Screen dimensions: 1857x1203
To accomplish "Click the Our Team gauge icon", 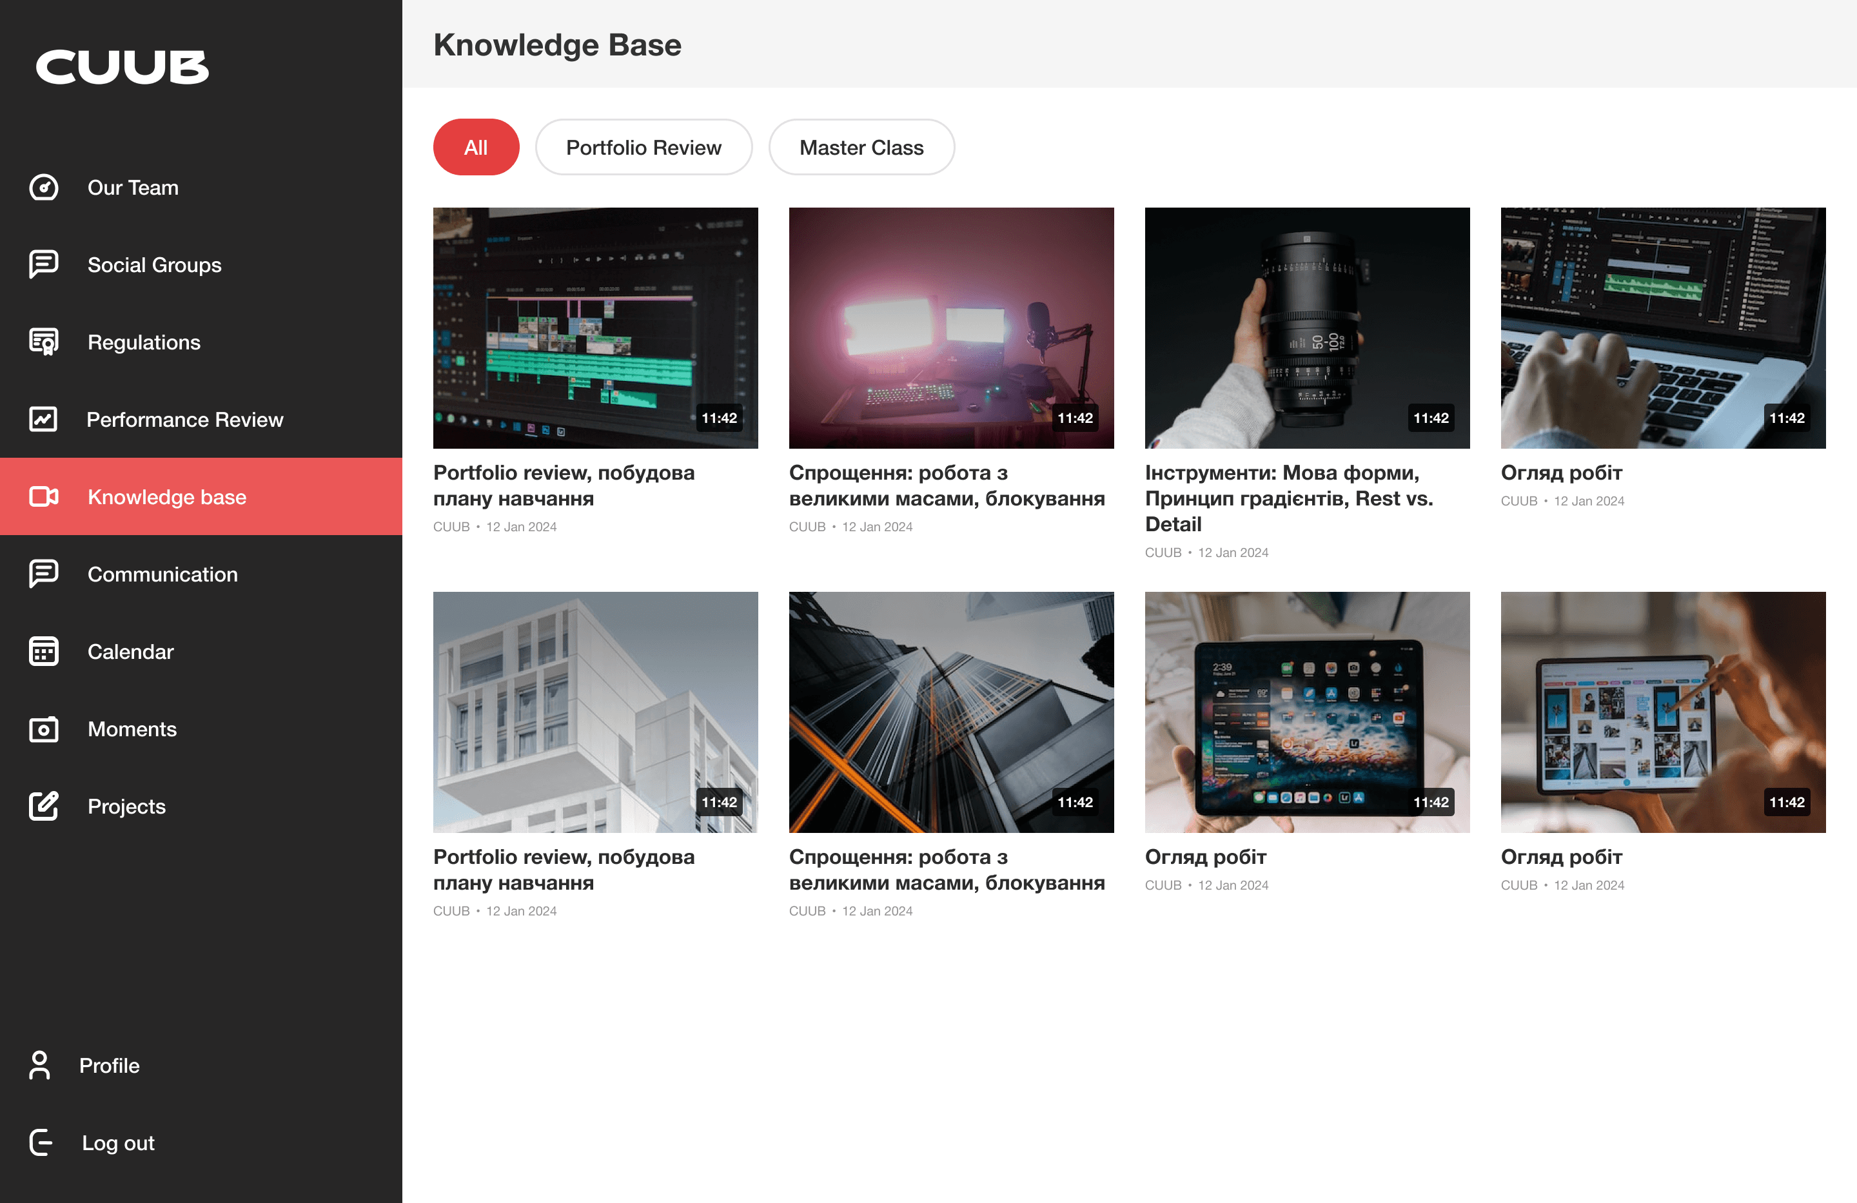I will tap(44, 187).
